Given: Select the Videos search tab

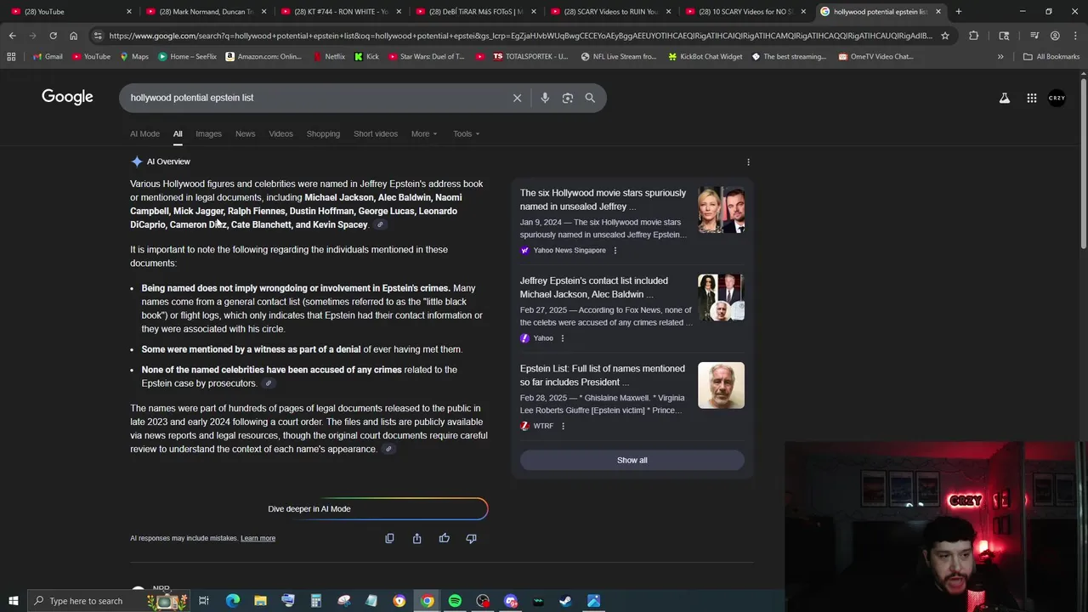Looking at the screenshot, I should 280,133.
